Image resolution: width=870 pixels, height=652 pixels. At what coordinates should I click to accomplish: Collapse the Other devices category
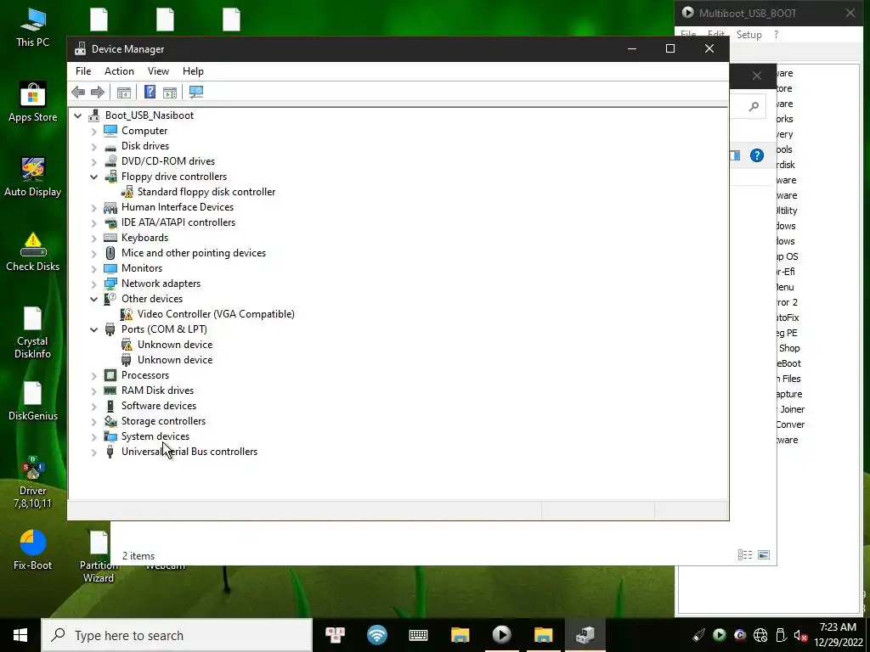(x=93, y=299)
